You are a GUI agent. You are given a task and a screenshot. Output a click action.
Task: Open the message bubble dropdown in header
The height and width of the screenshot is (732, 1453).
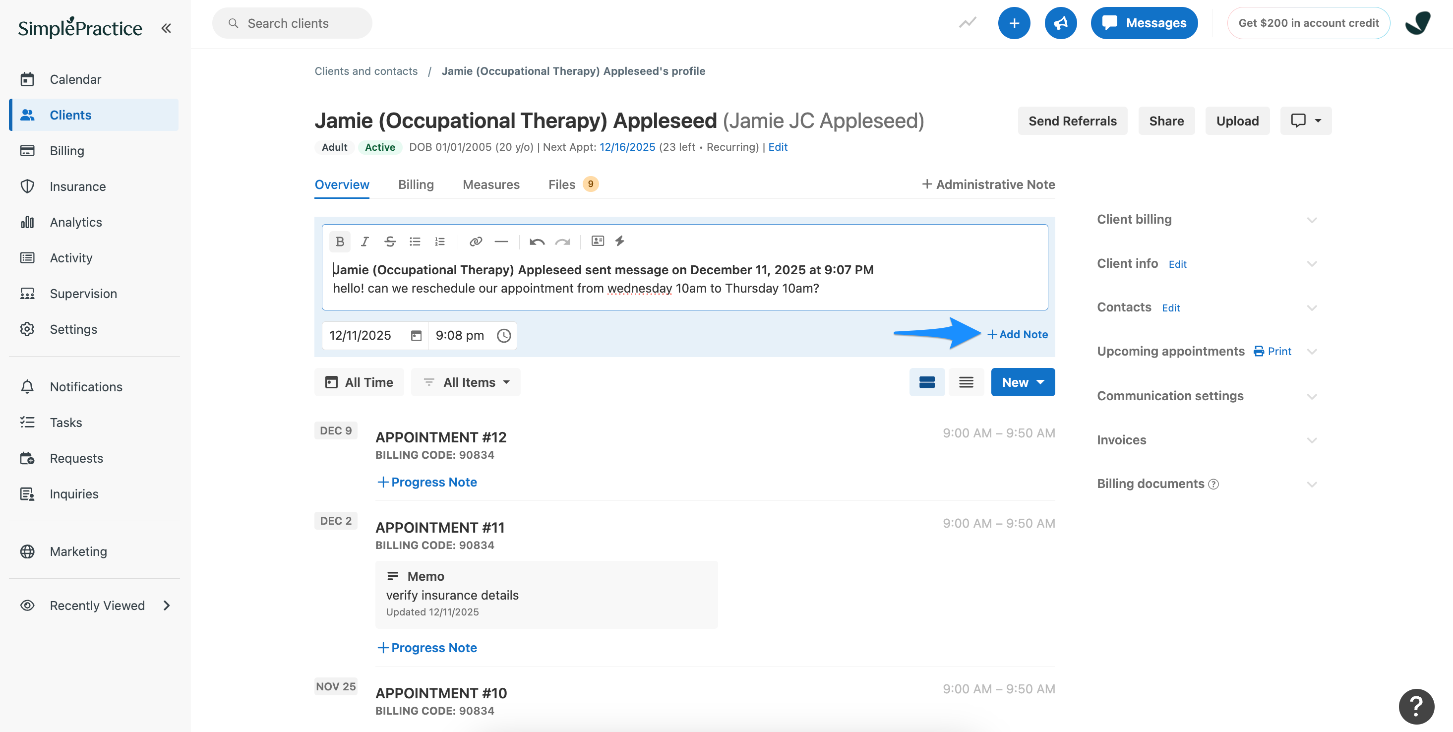1306,121
